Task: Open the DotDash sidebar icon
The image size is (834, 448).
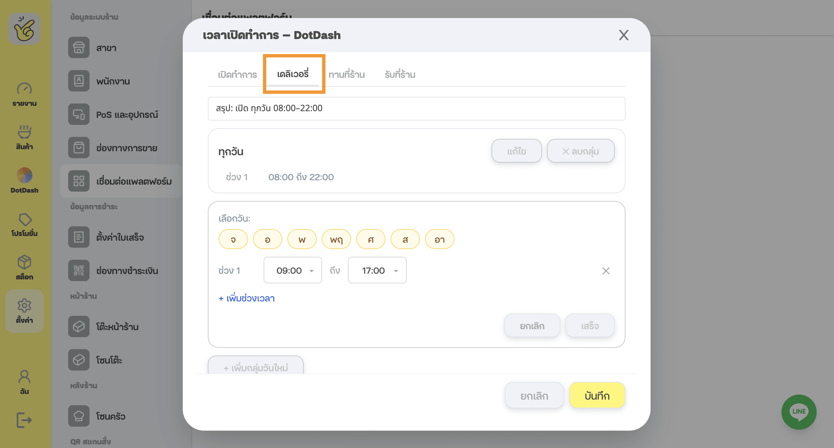Action: pos(24,181)
